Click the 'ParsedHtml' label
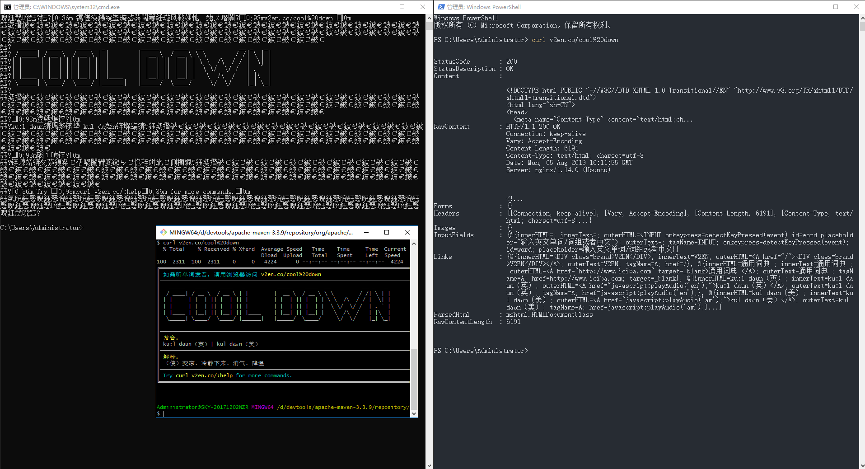 (452, 314)
